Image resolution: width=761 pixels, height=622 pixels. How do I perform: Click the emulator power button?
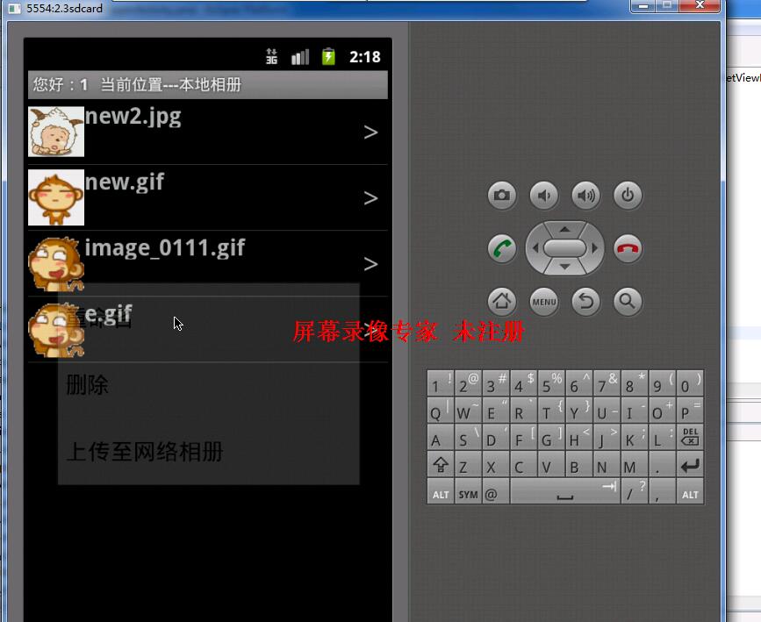[628, 196]
